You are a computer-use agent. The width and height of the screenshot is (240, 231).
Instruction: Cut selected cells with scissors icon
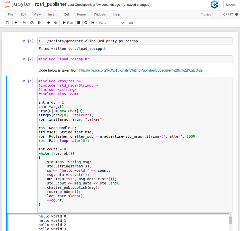point(24,23)
